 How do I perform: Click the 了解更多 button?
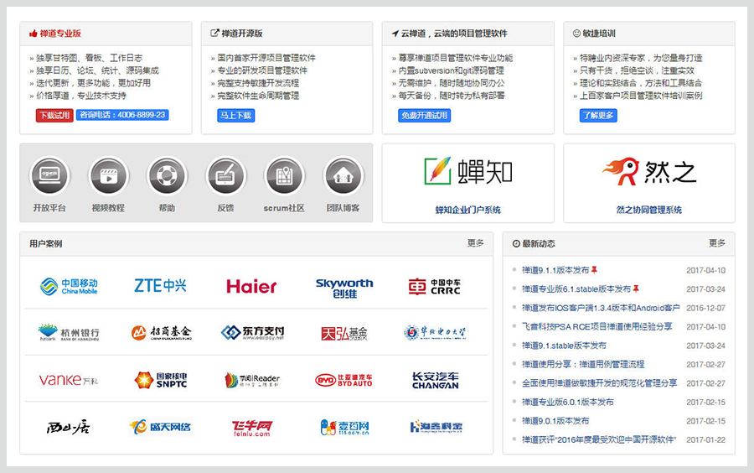(598, 116)
